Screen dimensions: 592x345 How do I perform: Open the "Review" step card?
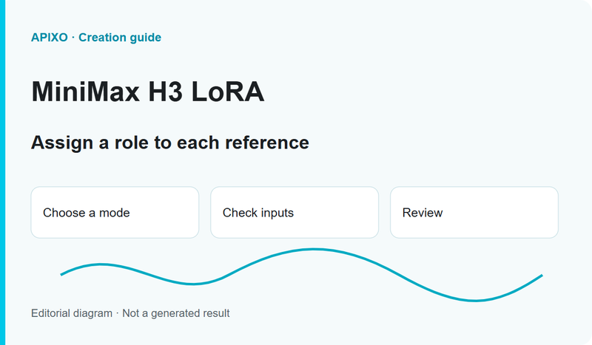[x=474, y=212]
